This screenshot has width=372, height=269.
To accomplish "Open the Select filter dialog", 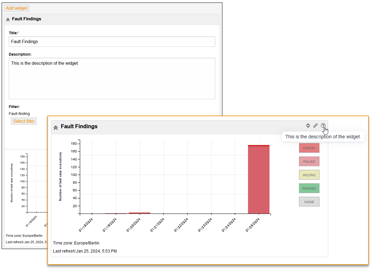I will click(x=24, y=121).
